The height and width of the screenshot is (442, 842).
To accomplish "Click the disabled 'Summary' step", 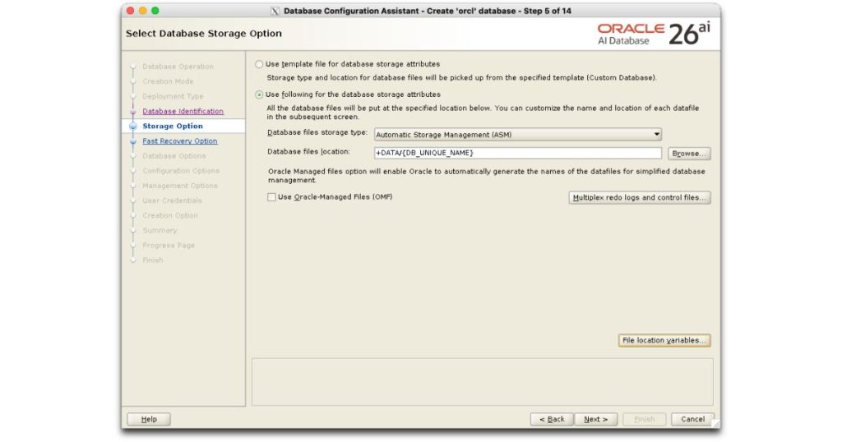I will pyautogui.click(x=160, y=231).
